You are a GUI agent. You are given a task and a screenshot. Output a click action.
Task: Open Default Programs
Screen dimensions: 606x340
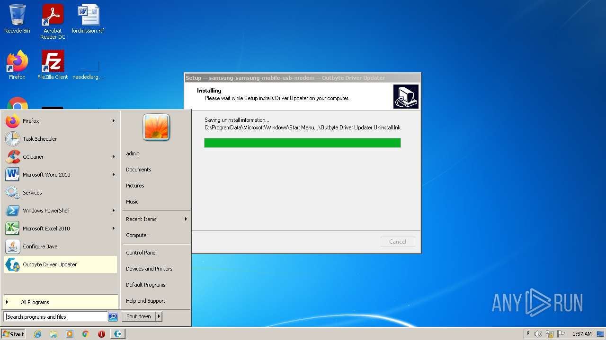(156, 285)
